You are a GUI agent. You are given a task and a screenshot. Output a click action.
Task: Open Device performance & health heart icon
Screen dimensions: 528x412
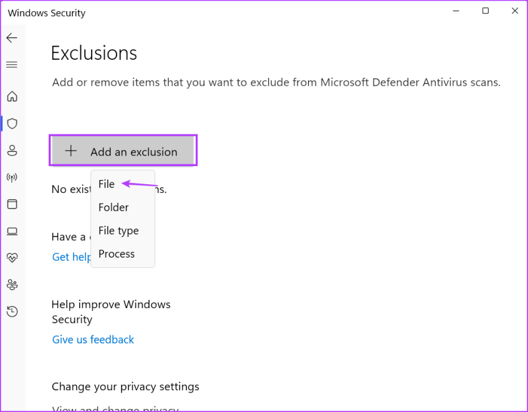coord(12,257)
